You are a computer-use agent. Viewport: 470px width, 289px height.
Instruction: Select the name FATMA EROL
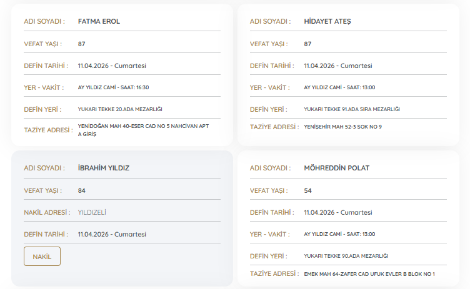pyautogui.click(x=99, y=21)
